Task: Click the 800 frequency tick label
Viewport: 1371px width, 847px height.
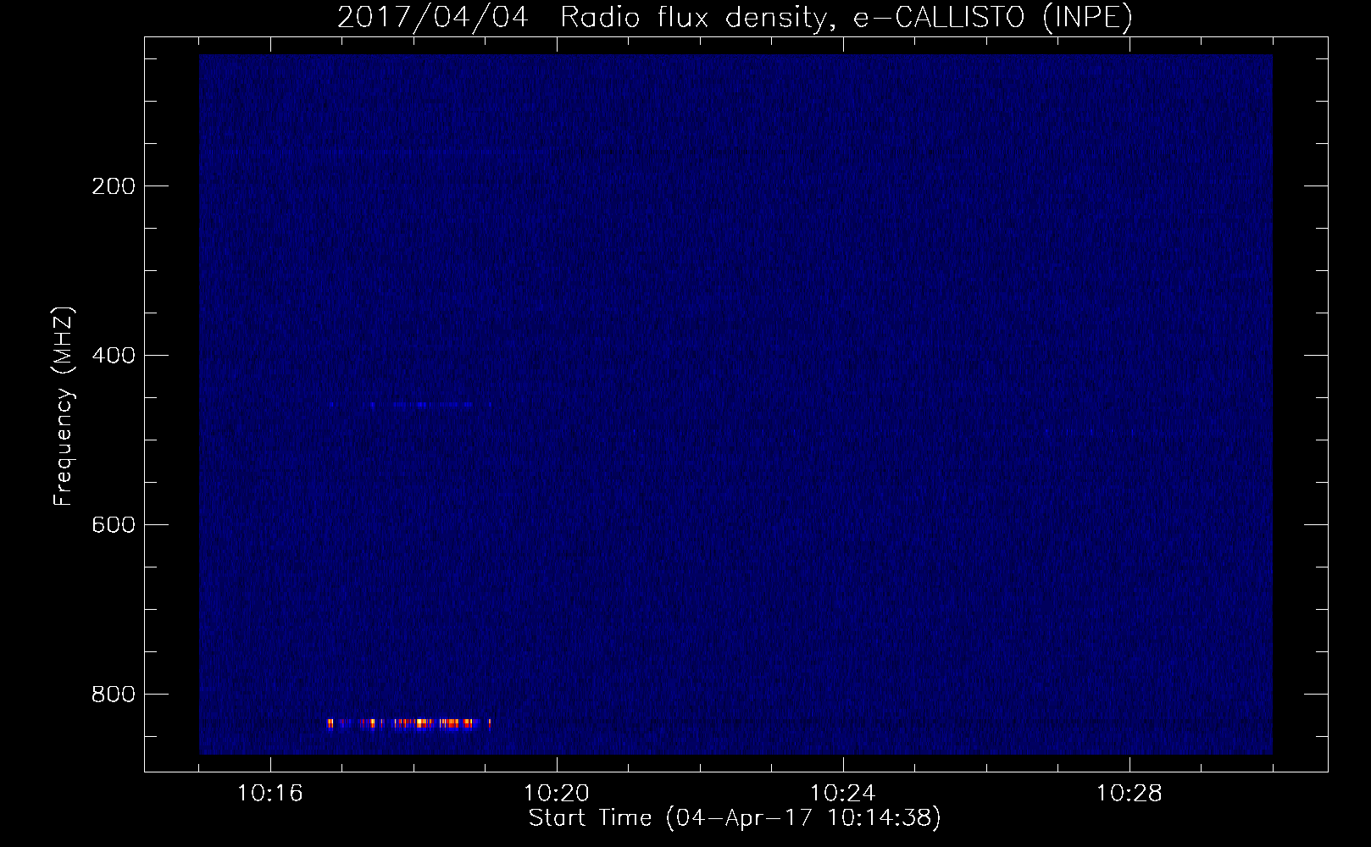Action: point(114,695)
